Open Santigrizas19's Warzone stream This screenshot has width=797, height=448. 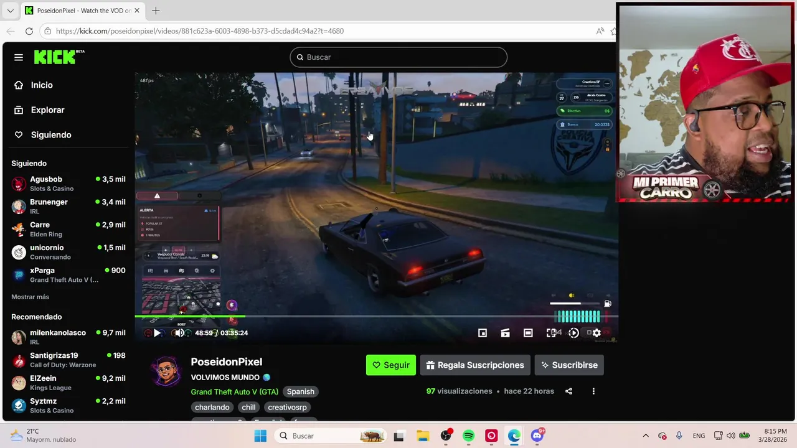[68, 360]
